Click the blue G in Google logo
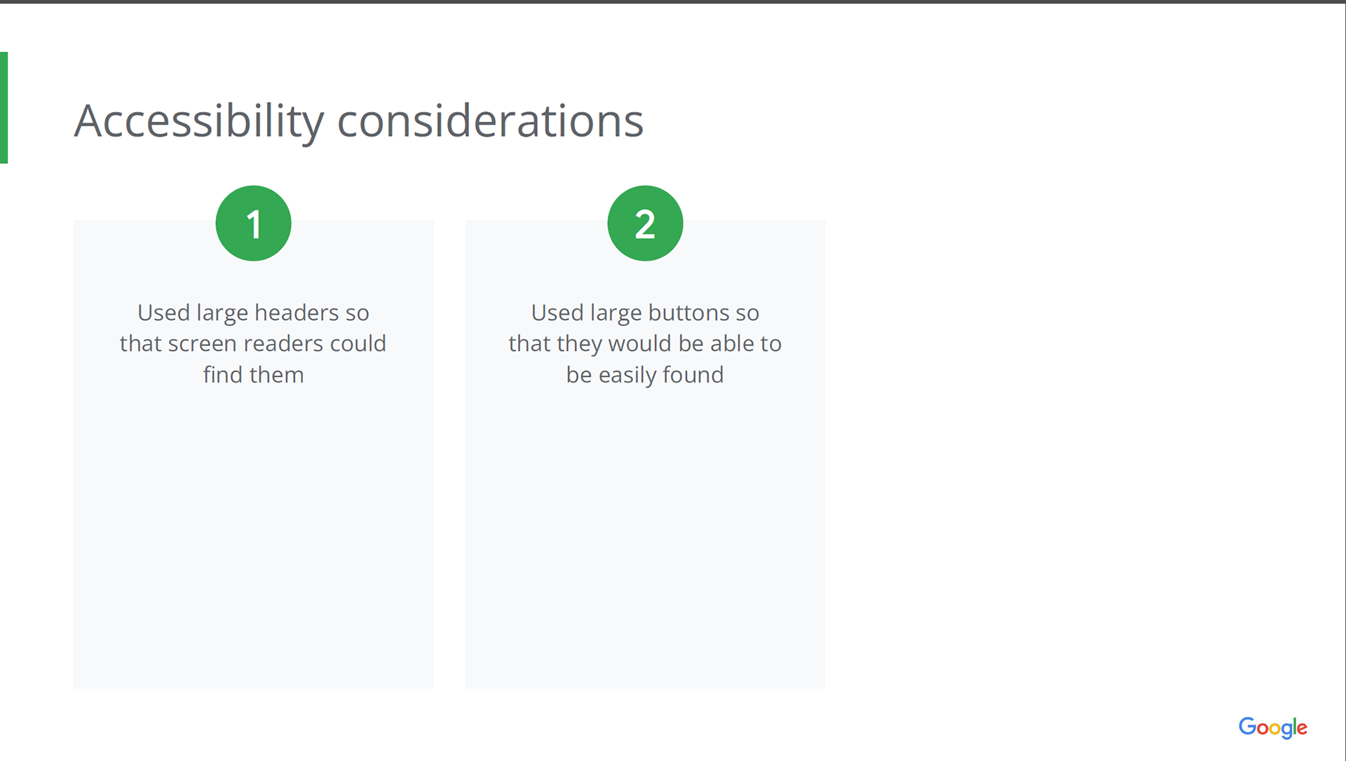This screenshot has height=761, width=1346. click(x=1247, y=726)
